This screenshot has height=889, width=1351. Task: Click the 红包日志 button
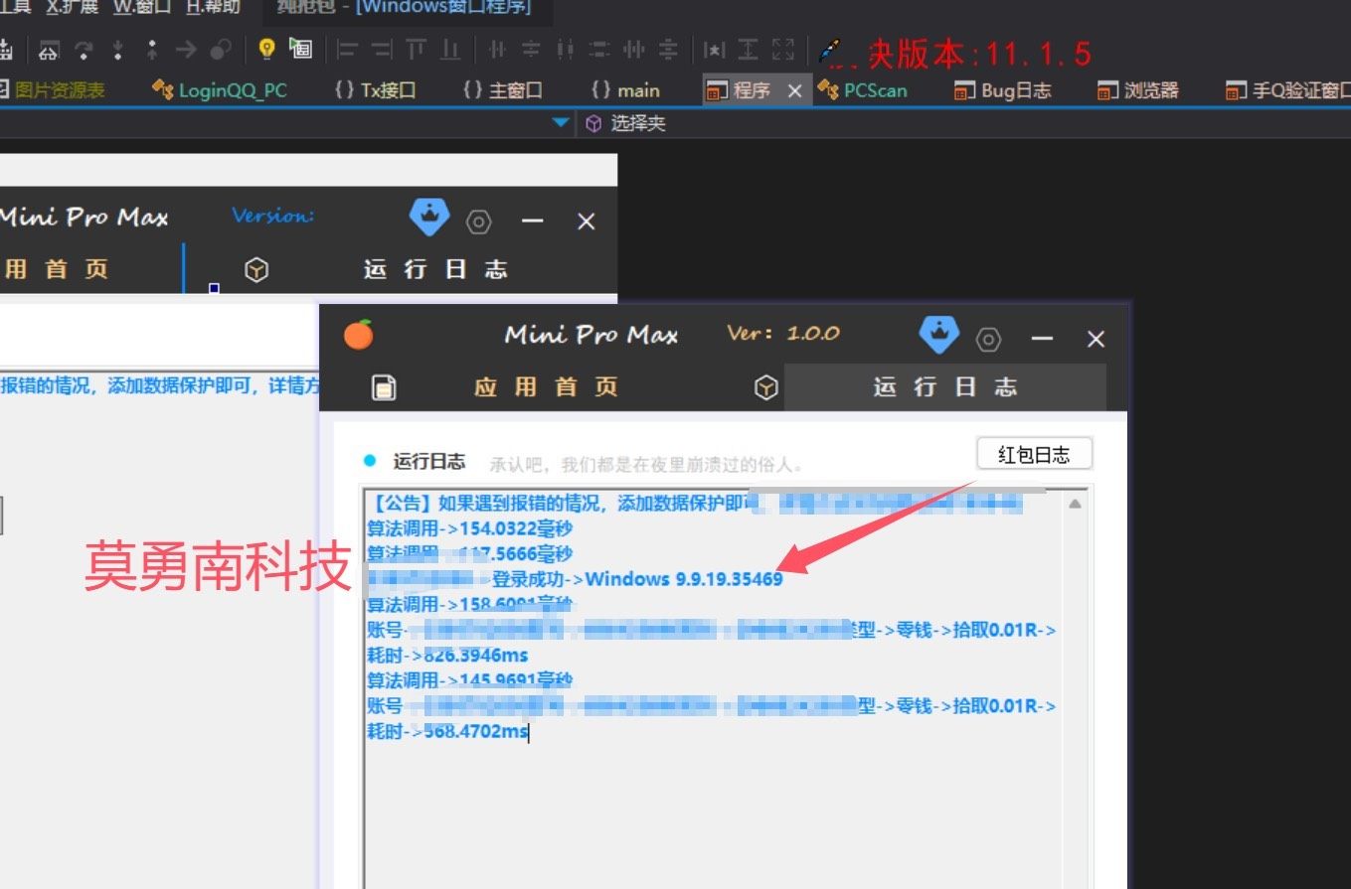(1034, 455)
